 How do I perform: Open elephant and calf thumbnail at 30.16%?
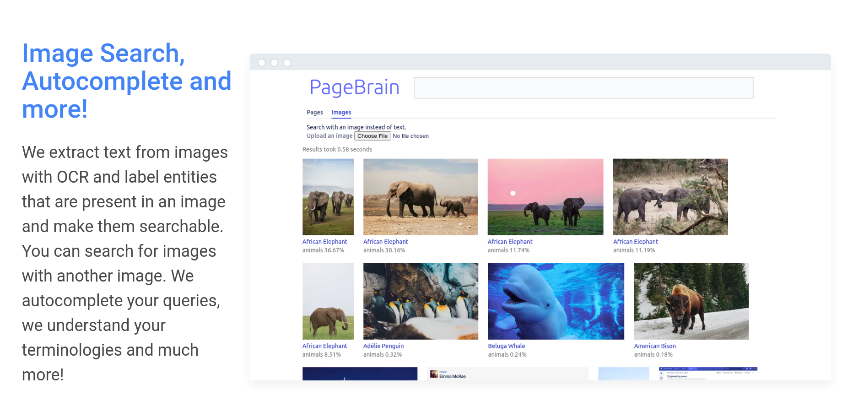[421, 197]
